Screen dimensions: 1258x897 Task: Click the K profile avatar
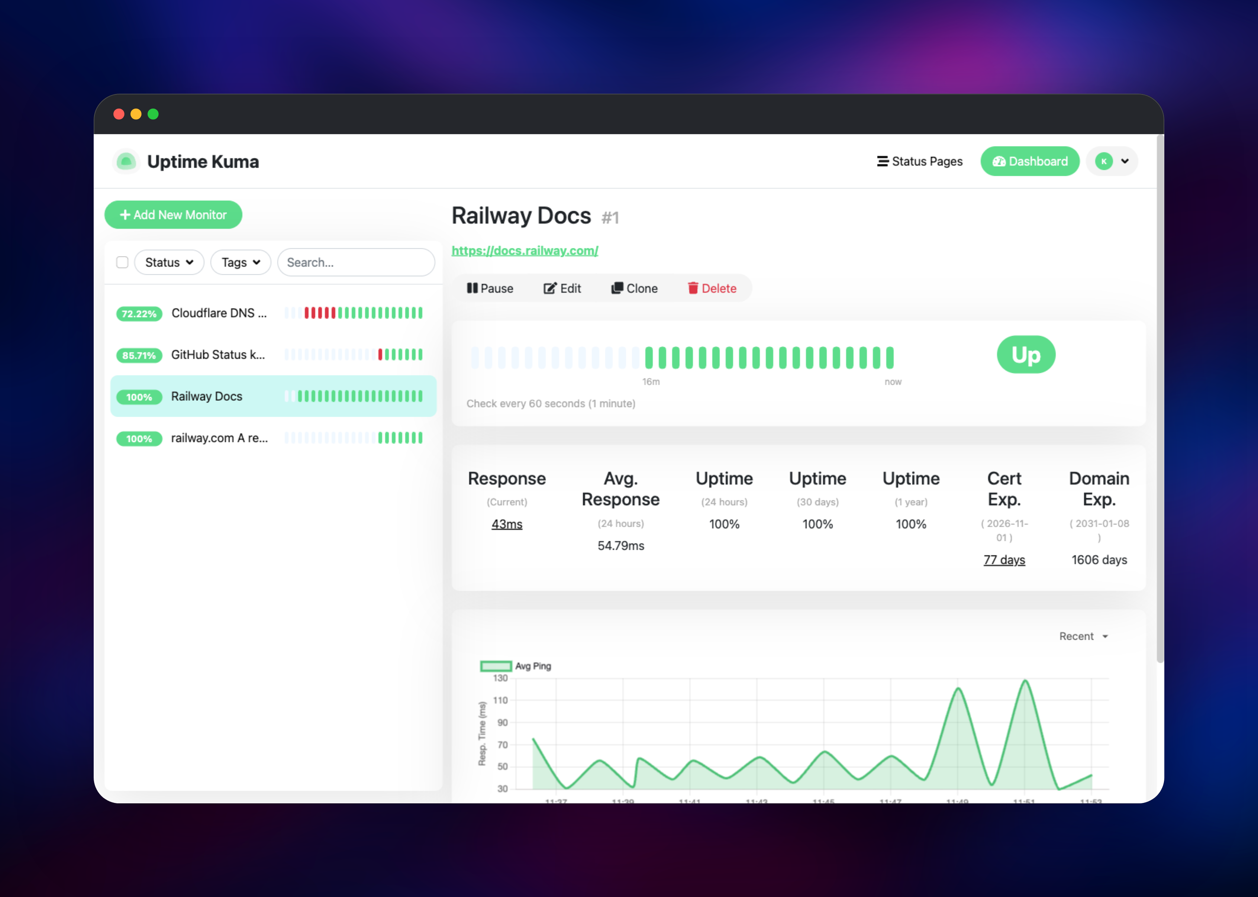pyautogui.click(x=1103, y=161)
